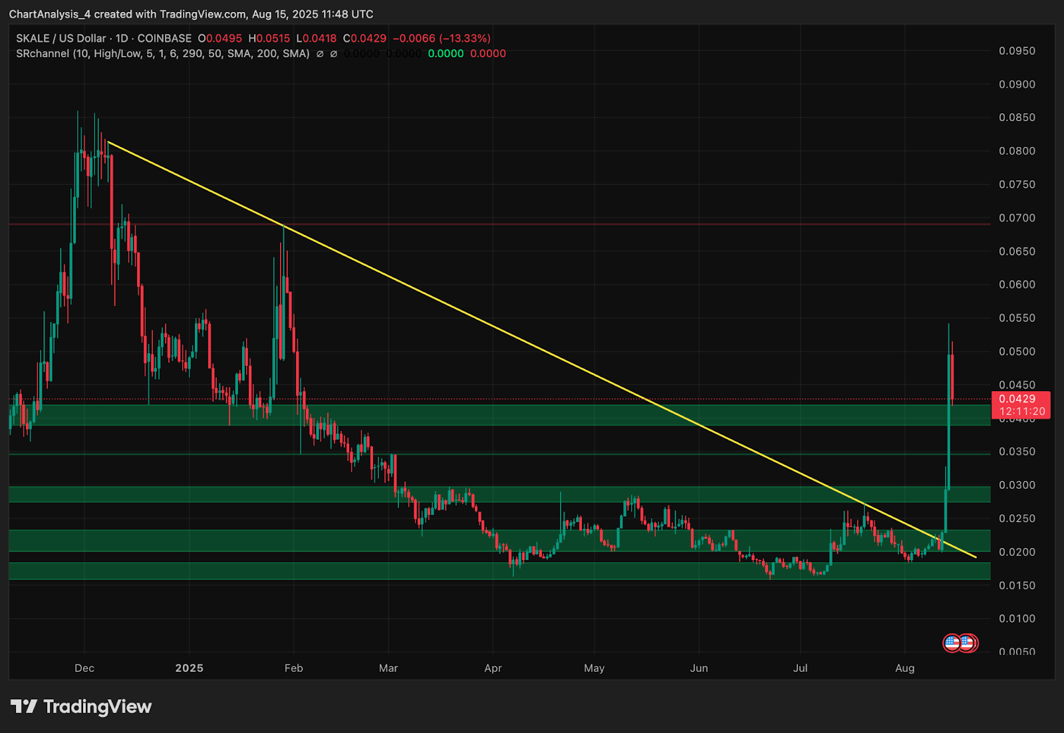Select the green support zone around 0.0400
The height and width of the screenshot is (733, 1064).
click(499, 415)
